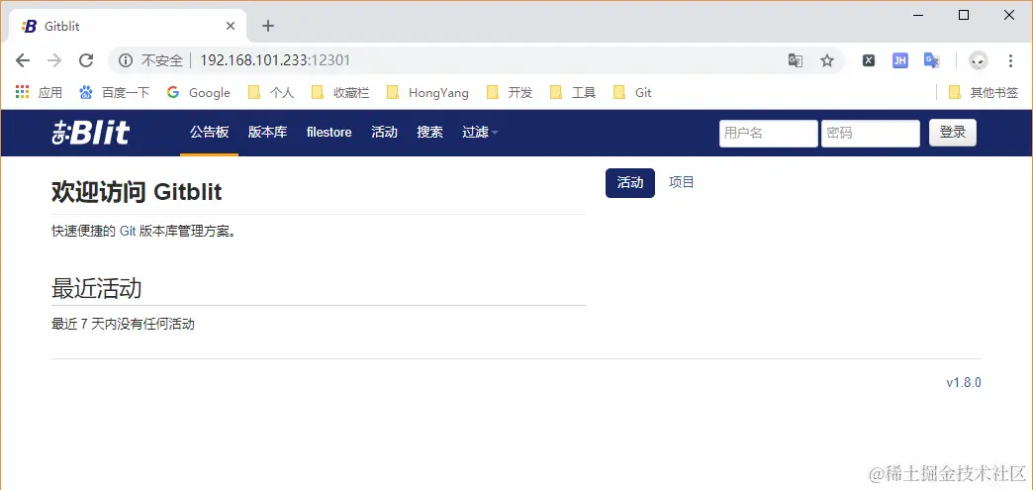
Task: Open the Git bookmark folder
Action: [x=632, y=93]
